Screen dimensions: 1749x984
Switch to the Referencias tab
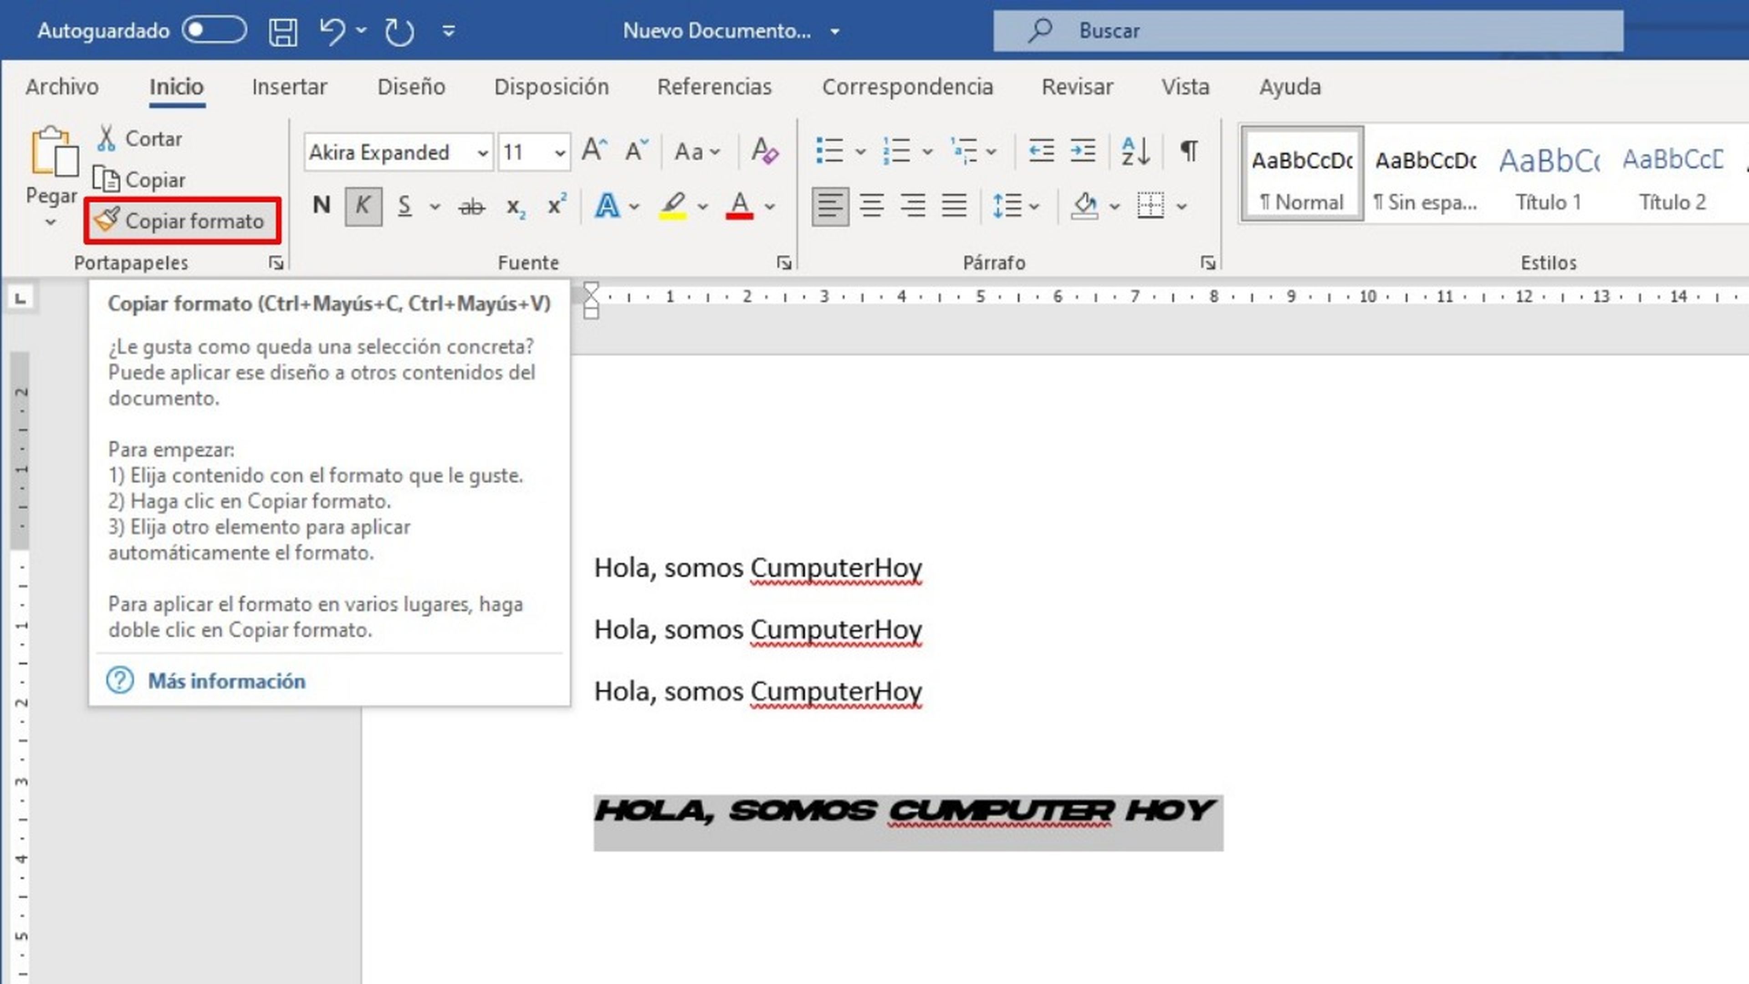pyautogui.click(x=714, y=87)
